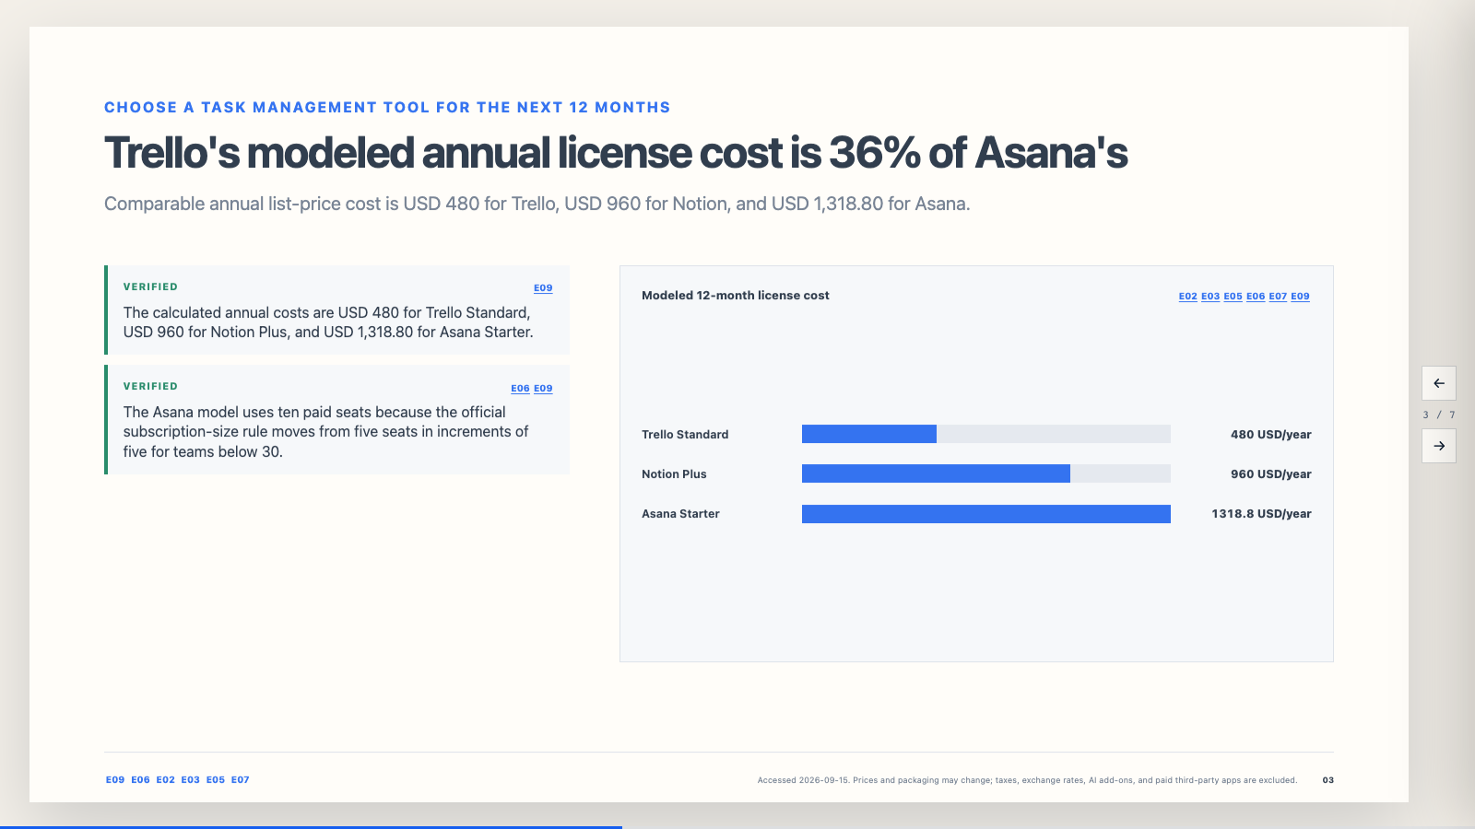Select the '960 USD/year' value
Screen dimensions: 1475x829
click(1270, 474)
